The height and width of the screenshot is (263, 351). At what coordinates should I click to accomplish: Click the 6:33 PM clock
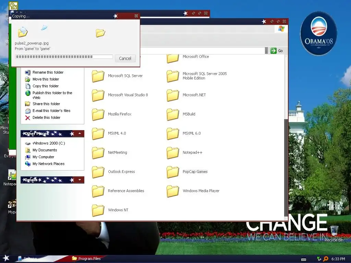[x=338, y=259]
